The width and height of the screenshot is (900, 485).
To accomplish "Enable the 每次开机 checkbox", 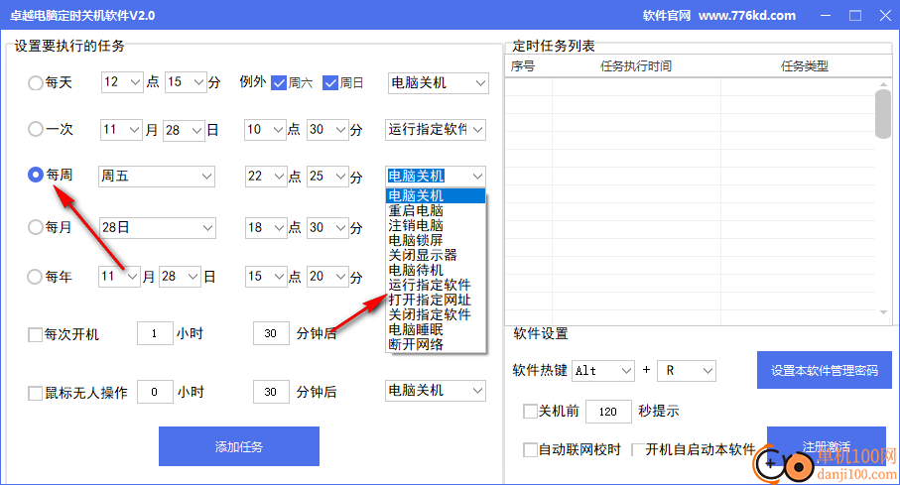I will [x=35, y=334].
